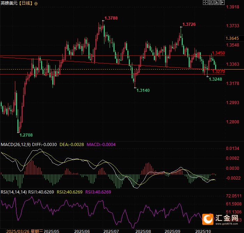Image resolution: width=244 pixels, height=233 pixels.
Task: Click the -0.0022 MACD axis label
Action: click(233, 178)
